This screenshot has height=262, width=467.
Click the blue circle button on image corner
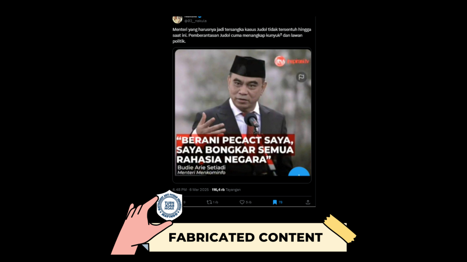click(299, 171)
